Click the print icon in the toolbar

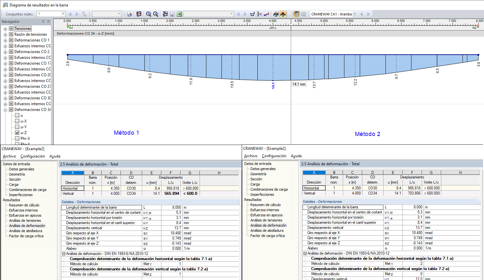(x=129, y=14)
